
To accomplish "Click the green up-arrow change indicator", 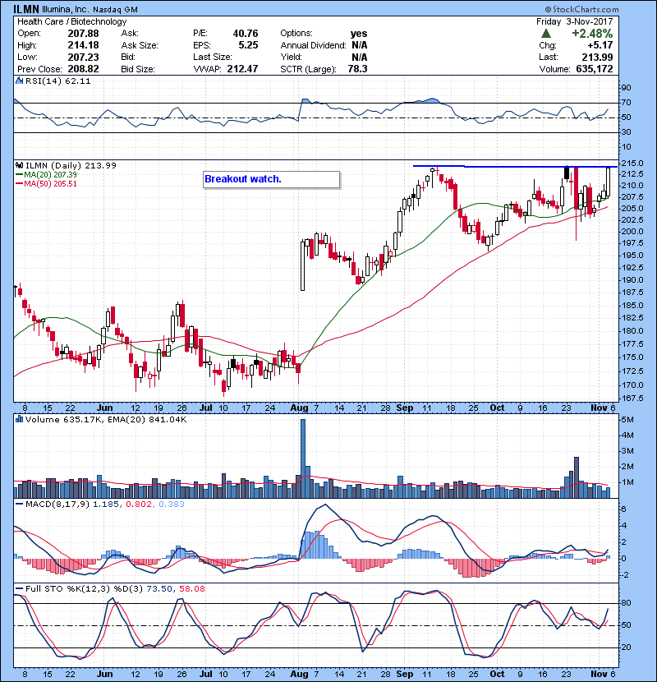I will click(x=567, y=34).
